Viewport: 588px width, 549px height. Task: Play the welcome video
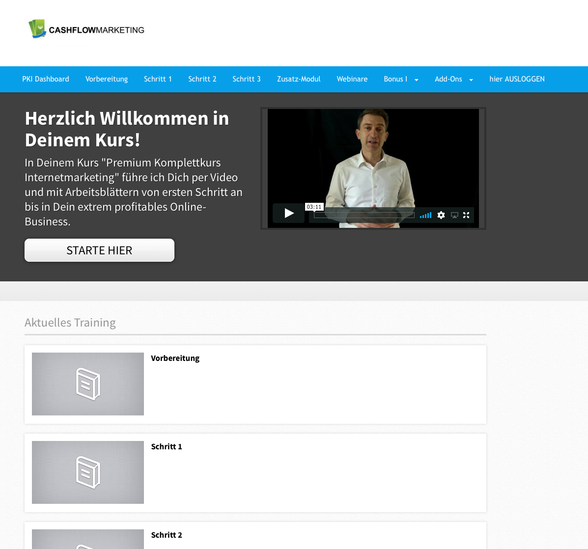click(x=288, y=213)
